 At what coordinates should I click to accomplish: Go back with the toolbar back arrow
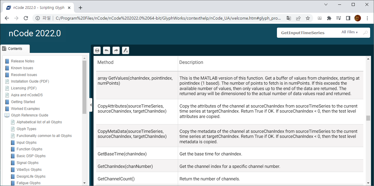pos(107,51)
